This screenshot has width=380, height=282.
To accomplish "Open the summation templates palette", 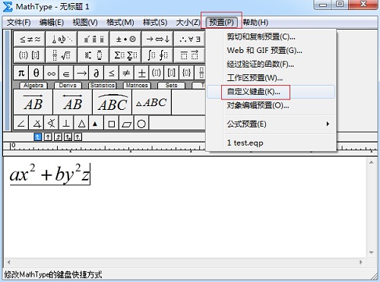I will click(125, 55).
